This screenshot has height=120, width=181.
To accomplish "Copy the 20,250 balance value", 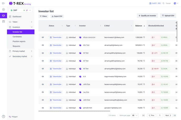I will click(144, 68).
